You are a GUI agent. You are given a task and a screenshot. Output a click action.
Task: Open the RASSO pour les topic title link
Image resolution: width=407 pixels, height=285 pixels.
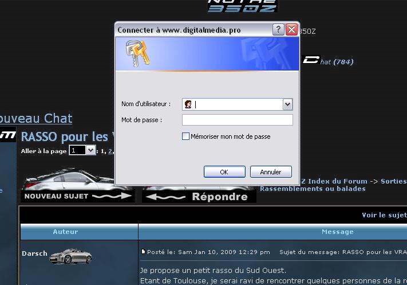pos(68,137)
